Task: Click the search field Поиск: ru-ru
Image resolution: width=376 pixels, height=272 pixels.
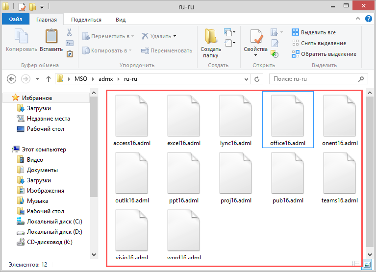Action: coord(319,79)
